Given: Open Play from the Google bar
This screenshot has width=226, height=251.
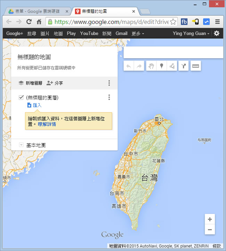Looking at the screenshot, I should 71,33.
